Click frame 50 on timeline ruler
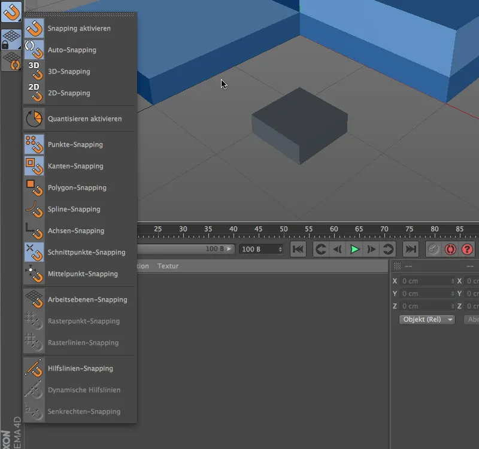 click(283, 229)
